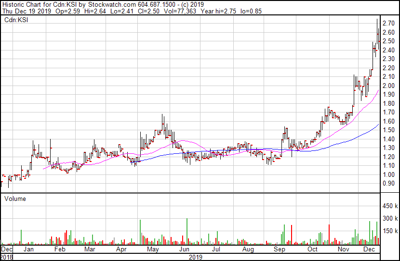Click the Apr month label

click(x=121, y=249)
